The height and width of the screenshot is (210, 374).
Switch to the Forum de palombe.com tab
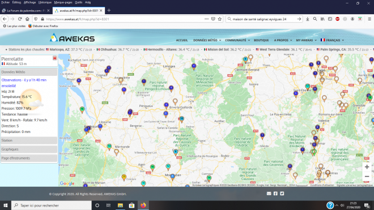tap(25, 11)
